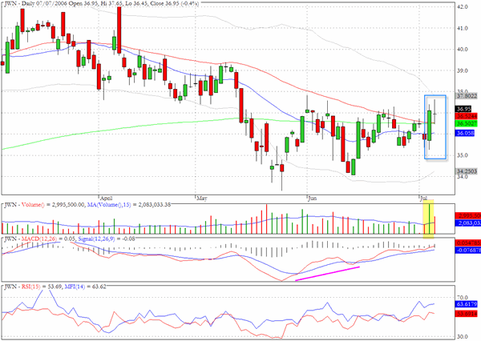Select the red 53.6914 RSI value tag
This screenshot has height=341, width=481.
(x=467, y=314)
